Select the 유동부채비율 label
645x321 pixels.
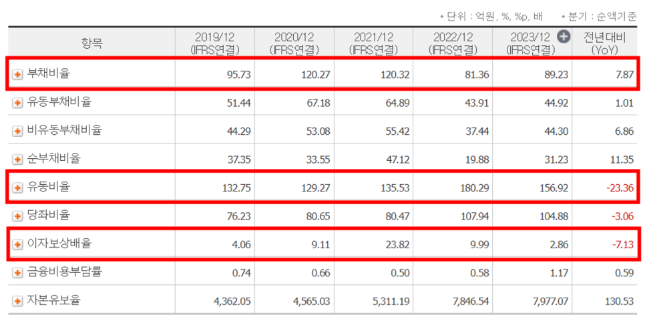(x=59, y=102)
